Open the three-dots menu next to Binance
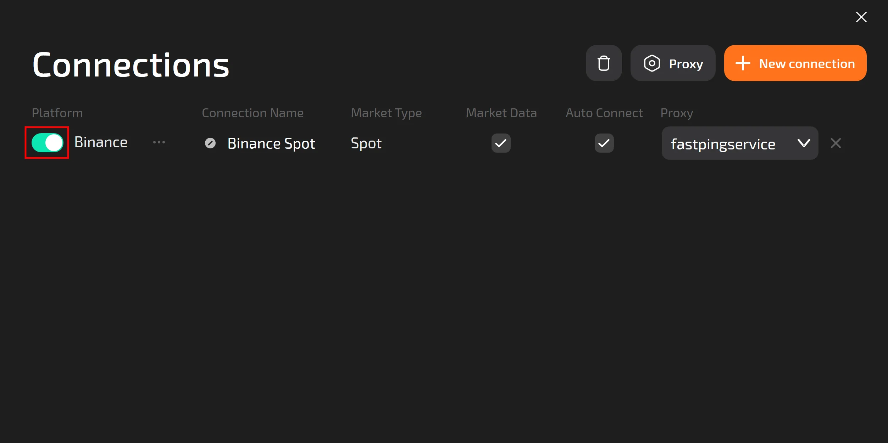Viewport: 888px width, 443px height. [159, 142]
